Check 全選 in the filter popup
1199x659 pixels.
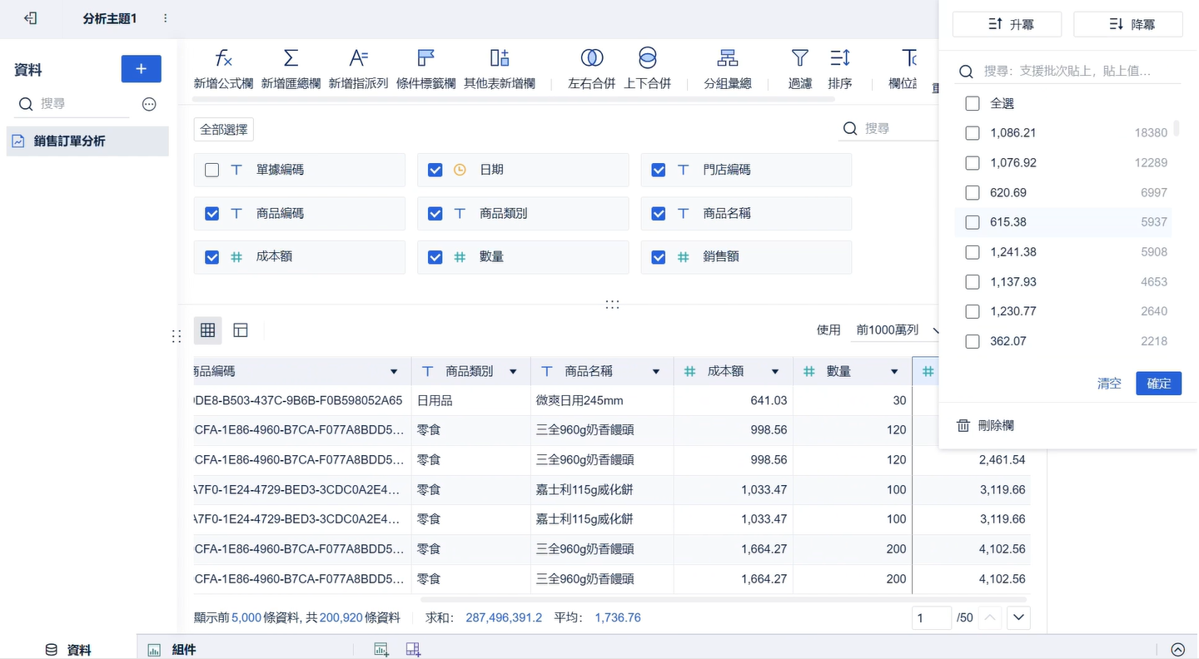click(972, 103)
